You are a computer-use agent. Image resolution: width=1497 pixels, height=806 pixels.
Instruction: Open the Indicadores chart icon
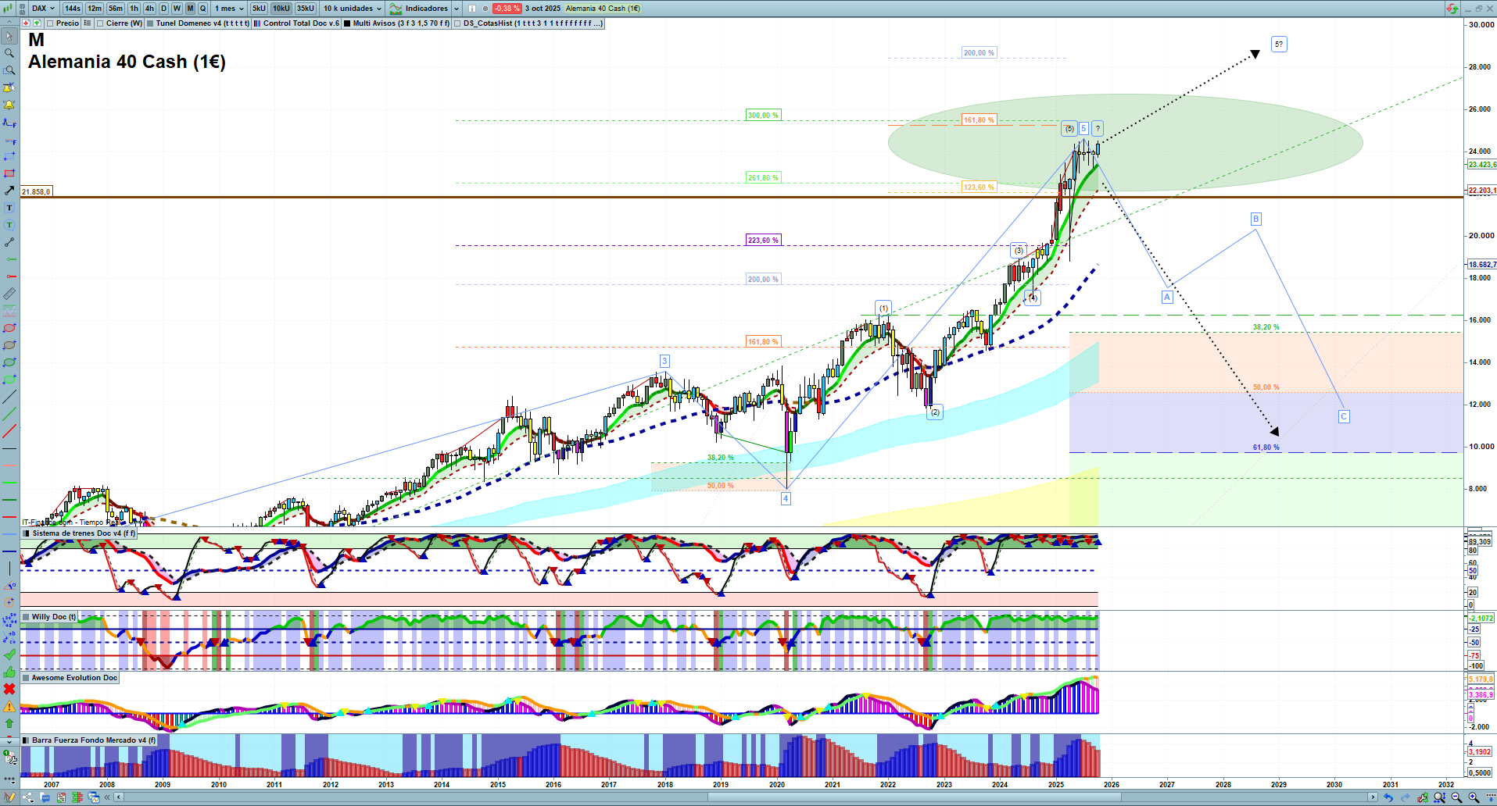point(396,9)
